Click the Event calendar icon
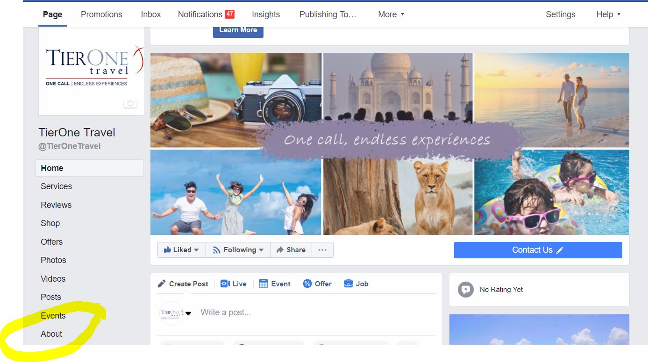 tap(263, 284)
